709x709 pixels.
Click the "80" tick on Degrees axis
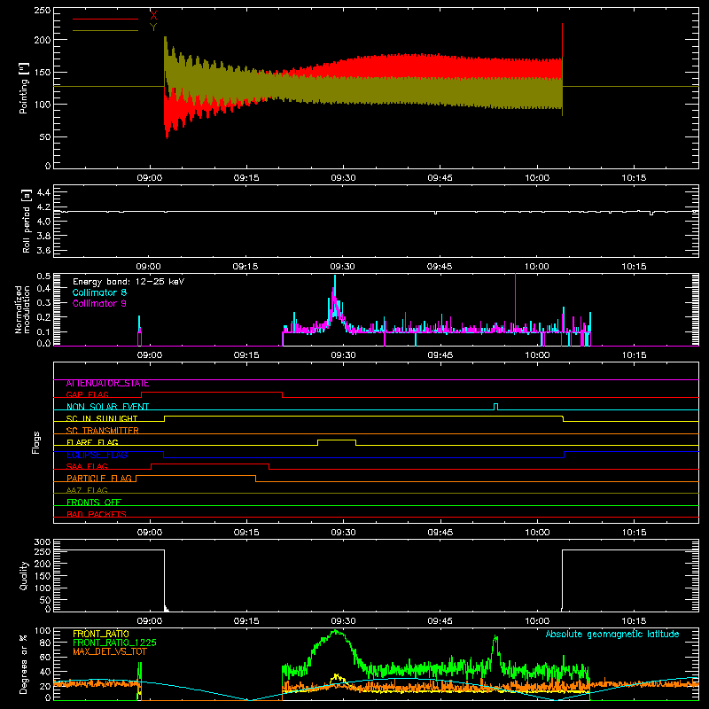(x=45, y=643)
